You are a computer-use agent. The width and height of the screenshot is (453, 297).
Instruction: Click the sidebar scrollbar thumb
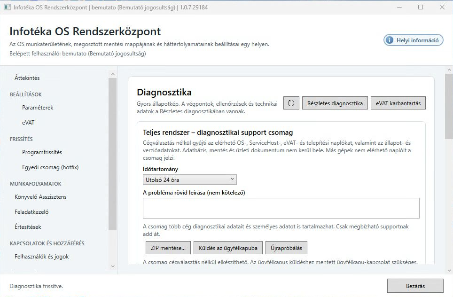[113, 154]
